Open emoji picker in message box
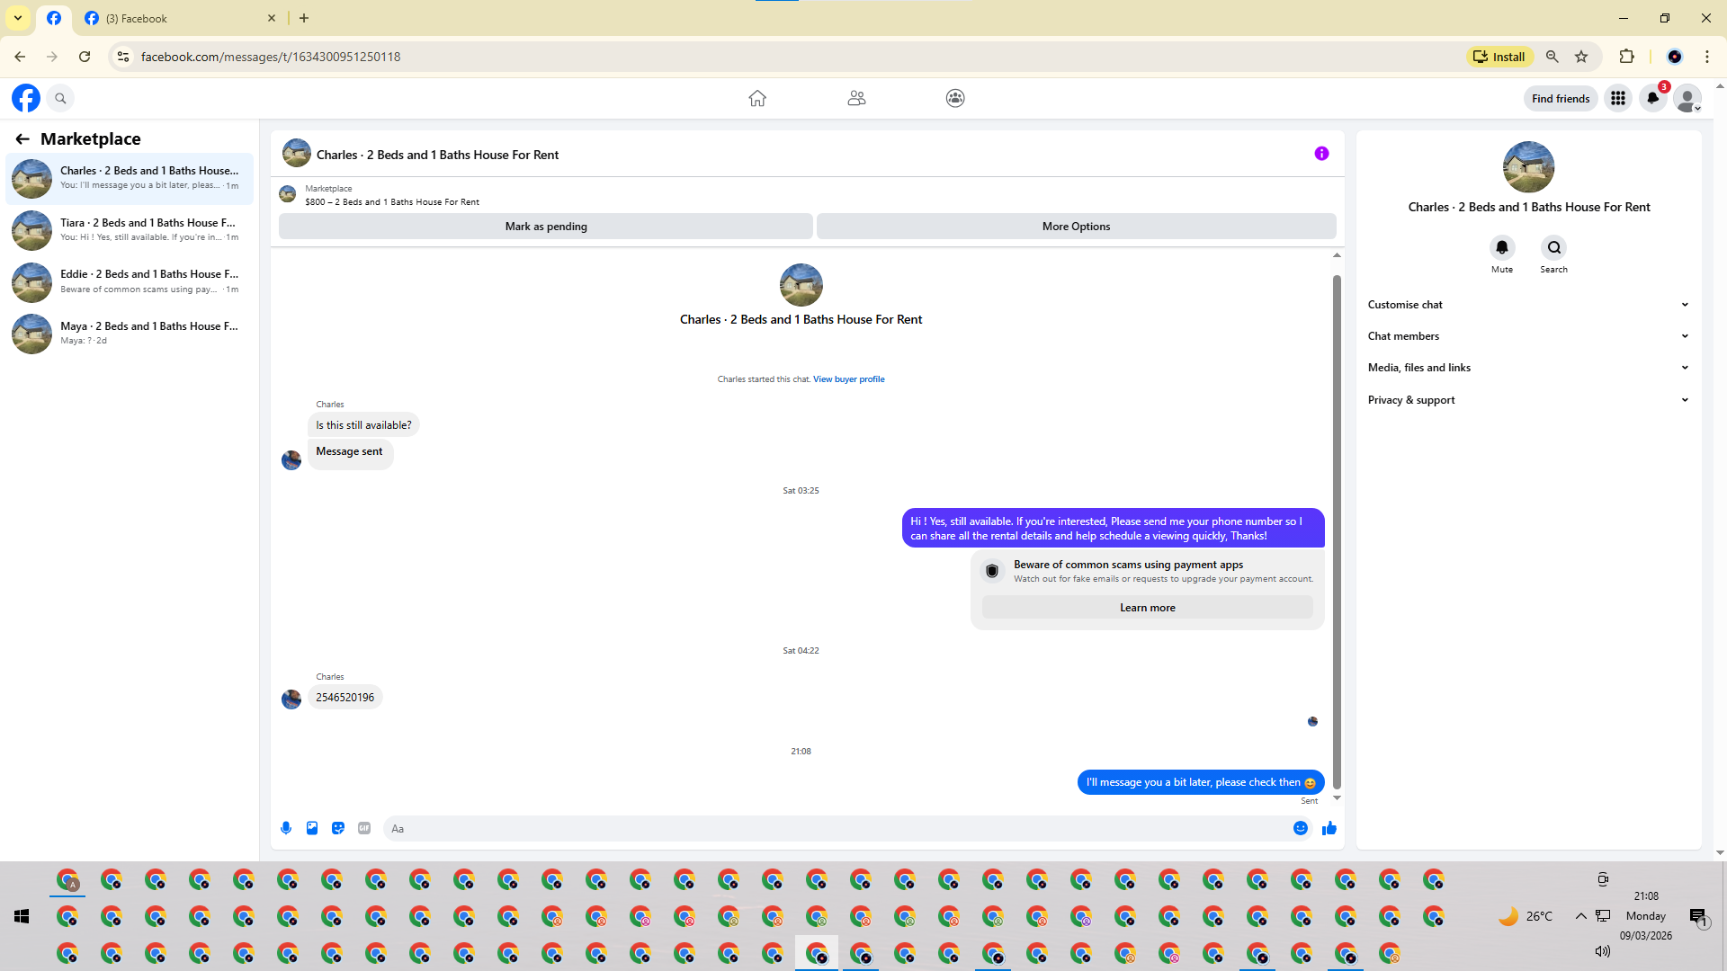This screenshot has height=971, width=1727. coord(1301,828)
